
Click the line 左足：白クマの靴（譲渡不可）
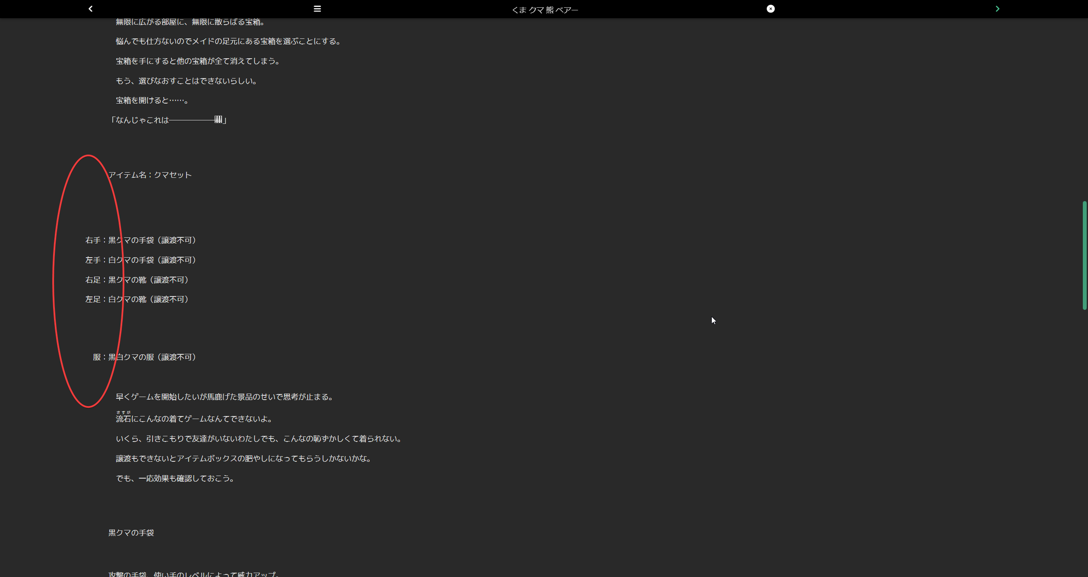click(x=137, y=299)
